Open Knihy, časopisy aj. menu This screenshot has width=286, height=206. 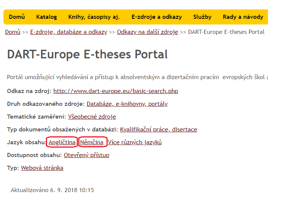94,17
